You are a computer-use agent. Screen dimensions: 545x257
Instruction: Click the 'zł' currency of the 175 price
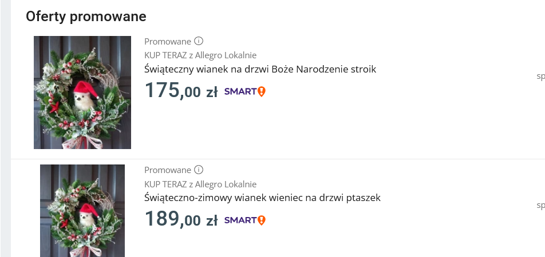pos(211,93)
